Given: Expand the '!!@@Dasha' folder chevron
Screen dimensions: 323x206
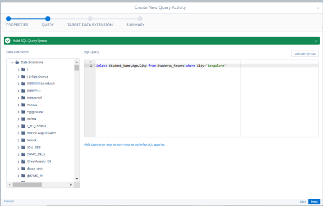Looking at the screenshot, I should (x=19, y=112).
